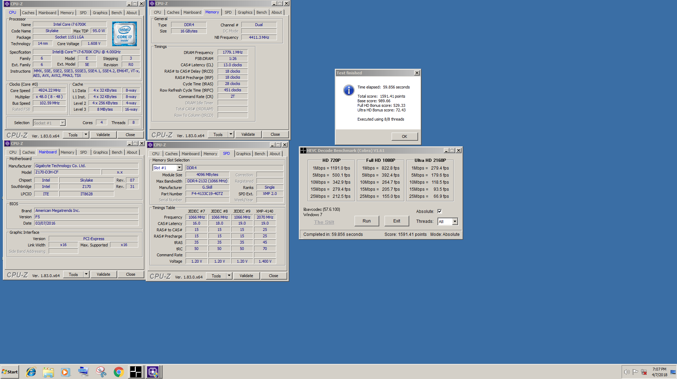This screenshot has height=379, width=677.
Task: Switch to the SPD tab in the CPU window
Action: pos(83,13)
